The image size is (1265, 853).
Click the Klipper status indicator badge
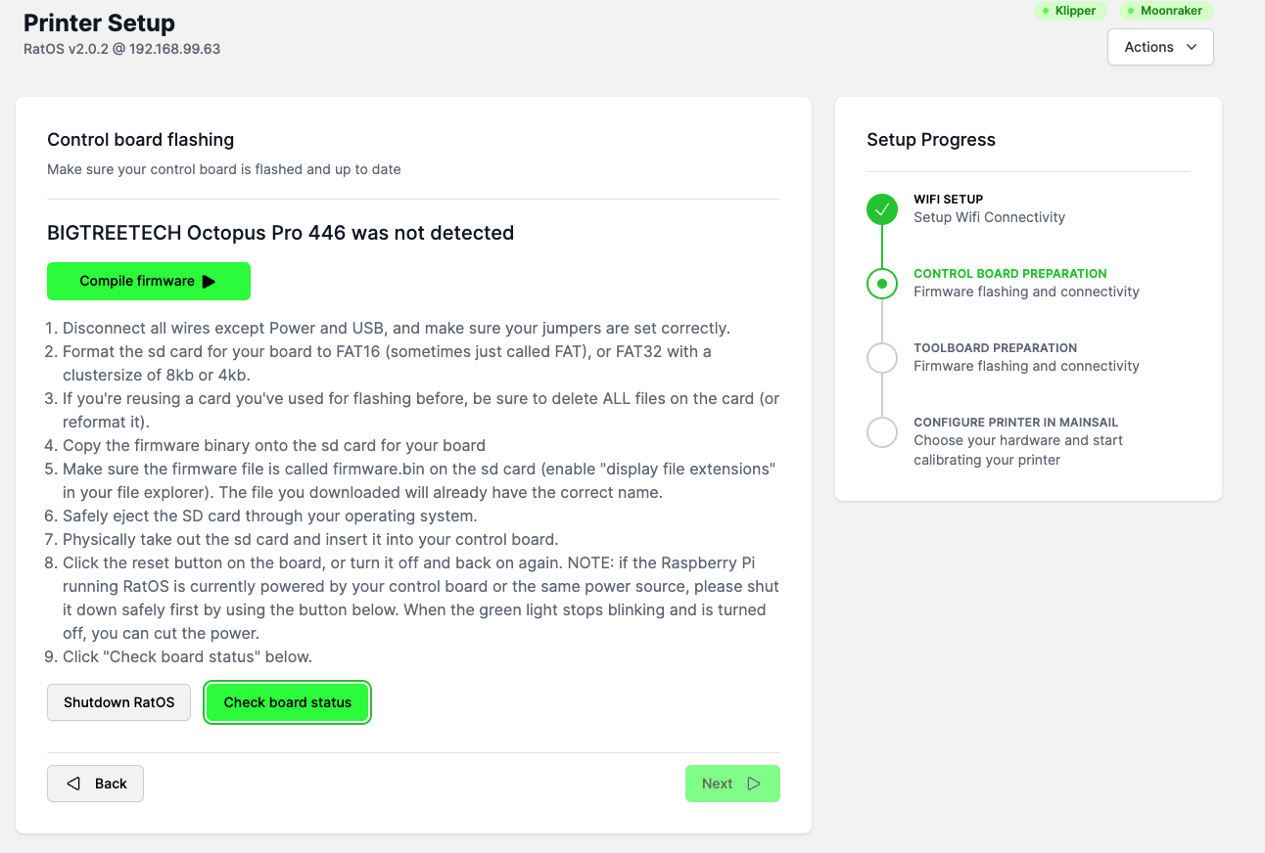pyautogui.click(x=1072, y=11)
